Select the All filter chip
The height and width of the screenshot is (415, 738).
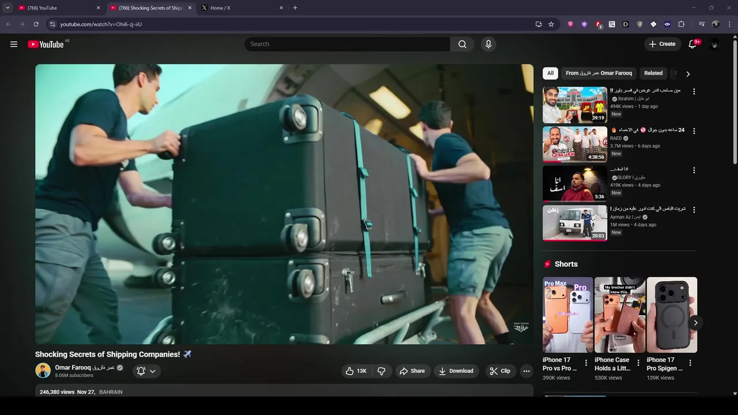[x=551, y=73]
